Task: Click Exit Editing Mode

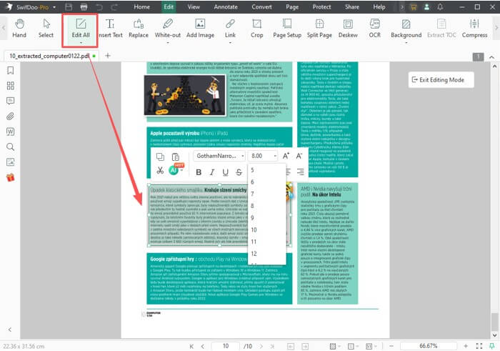Action: click(x=441, y=80)
